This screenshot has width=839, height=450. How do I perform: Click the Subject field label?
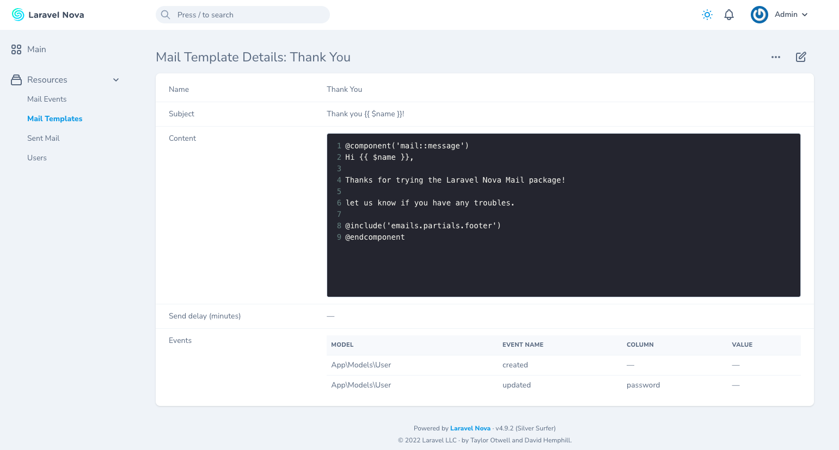click(x=181, y=114)
